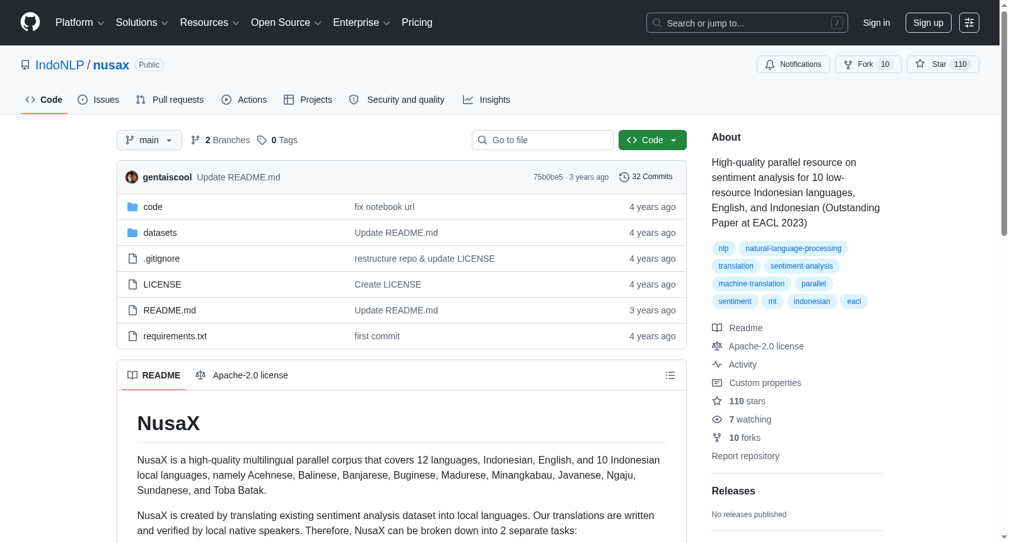Click the Sign up button
Image resolution: width=1009 pixels, height=543 pixels.
pos(928,23)
